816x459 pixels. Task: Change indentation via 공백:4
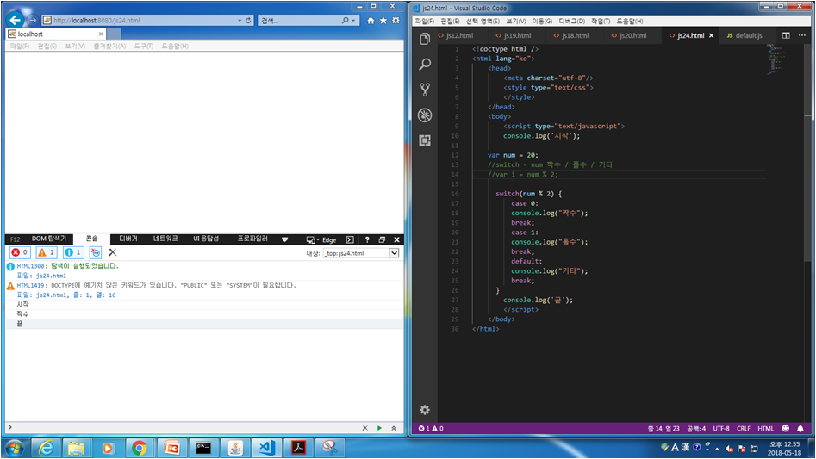tap(696, 428)
